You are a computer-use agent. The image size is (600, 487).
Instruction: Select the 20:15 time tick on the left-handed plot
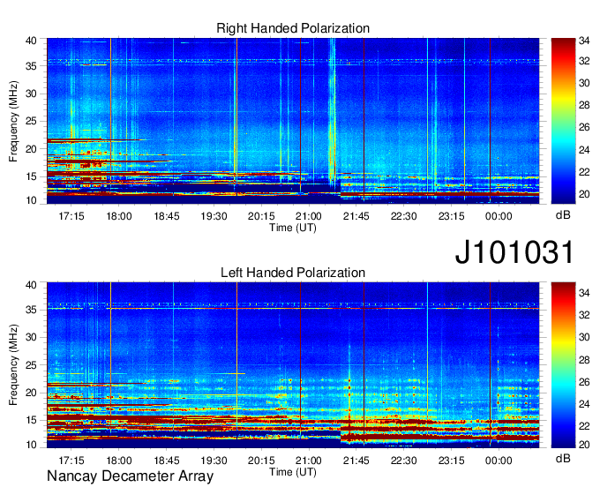point(261,461)
